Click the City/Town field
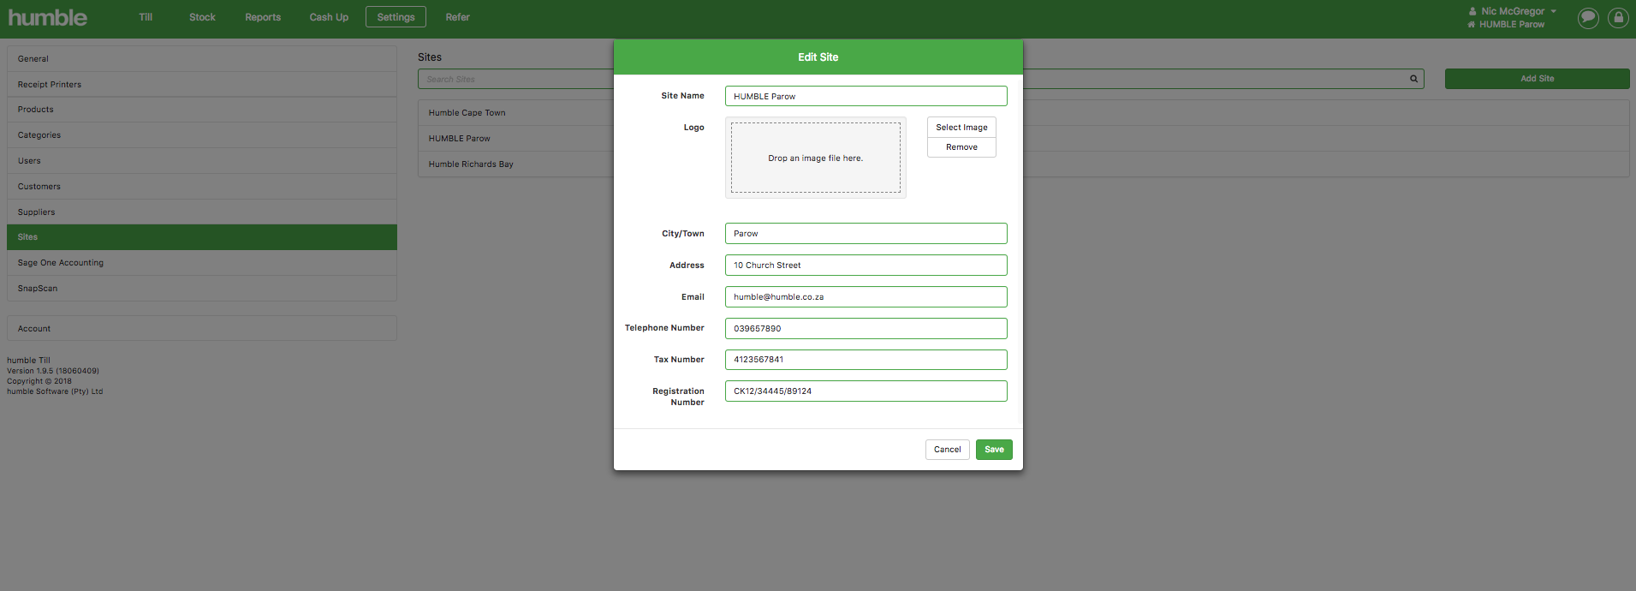Viewport: 1636px width, 591px height. pos(866,233)
